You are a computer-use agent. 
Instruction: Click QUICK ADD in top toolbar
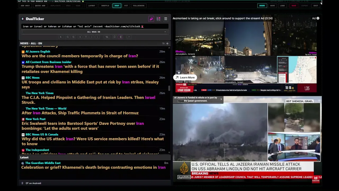click(40, 6)
